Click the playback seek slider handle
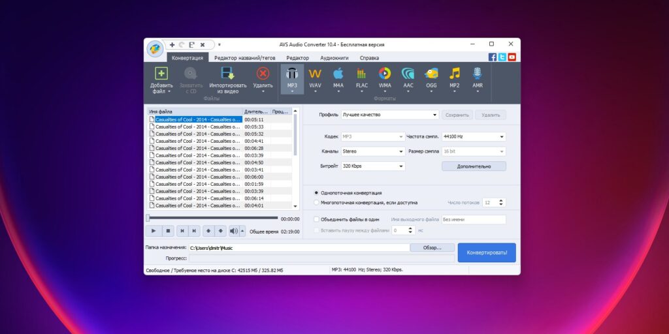669x334 pixels. (x=148, y=218)
